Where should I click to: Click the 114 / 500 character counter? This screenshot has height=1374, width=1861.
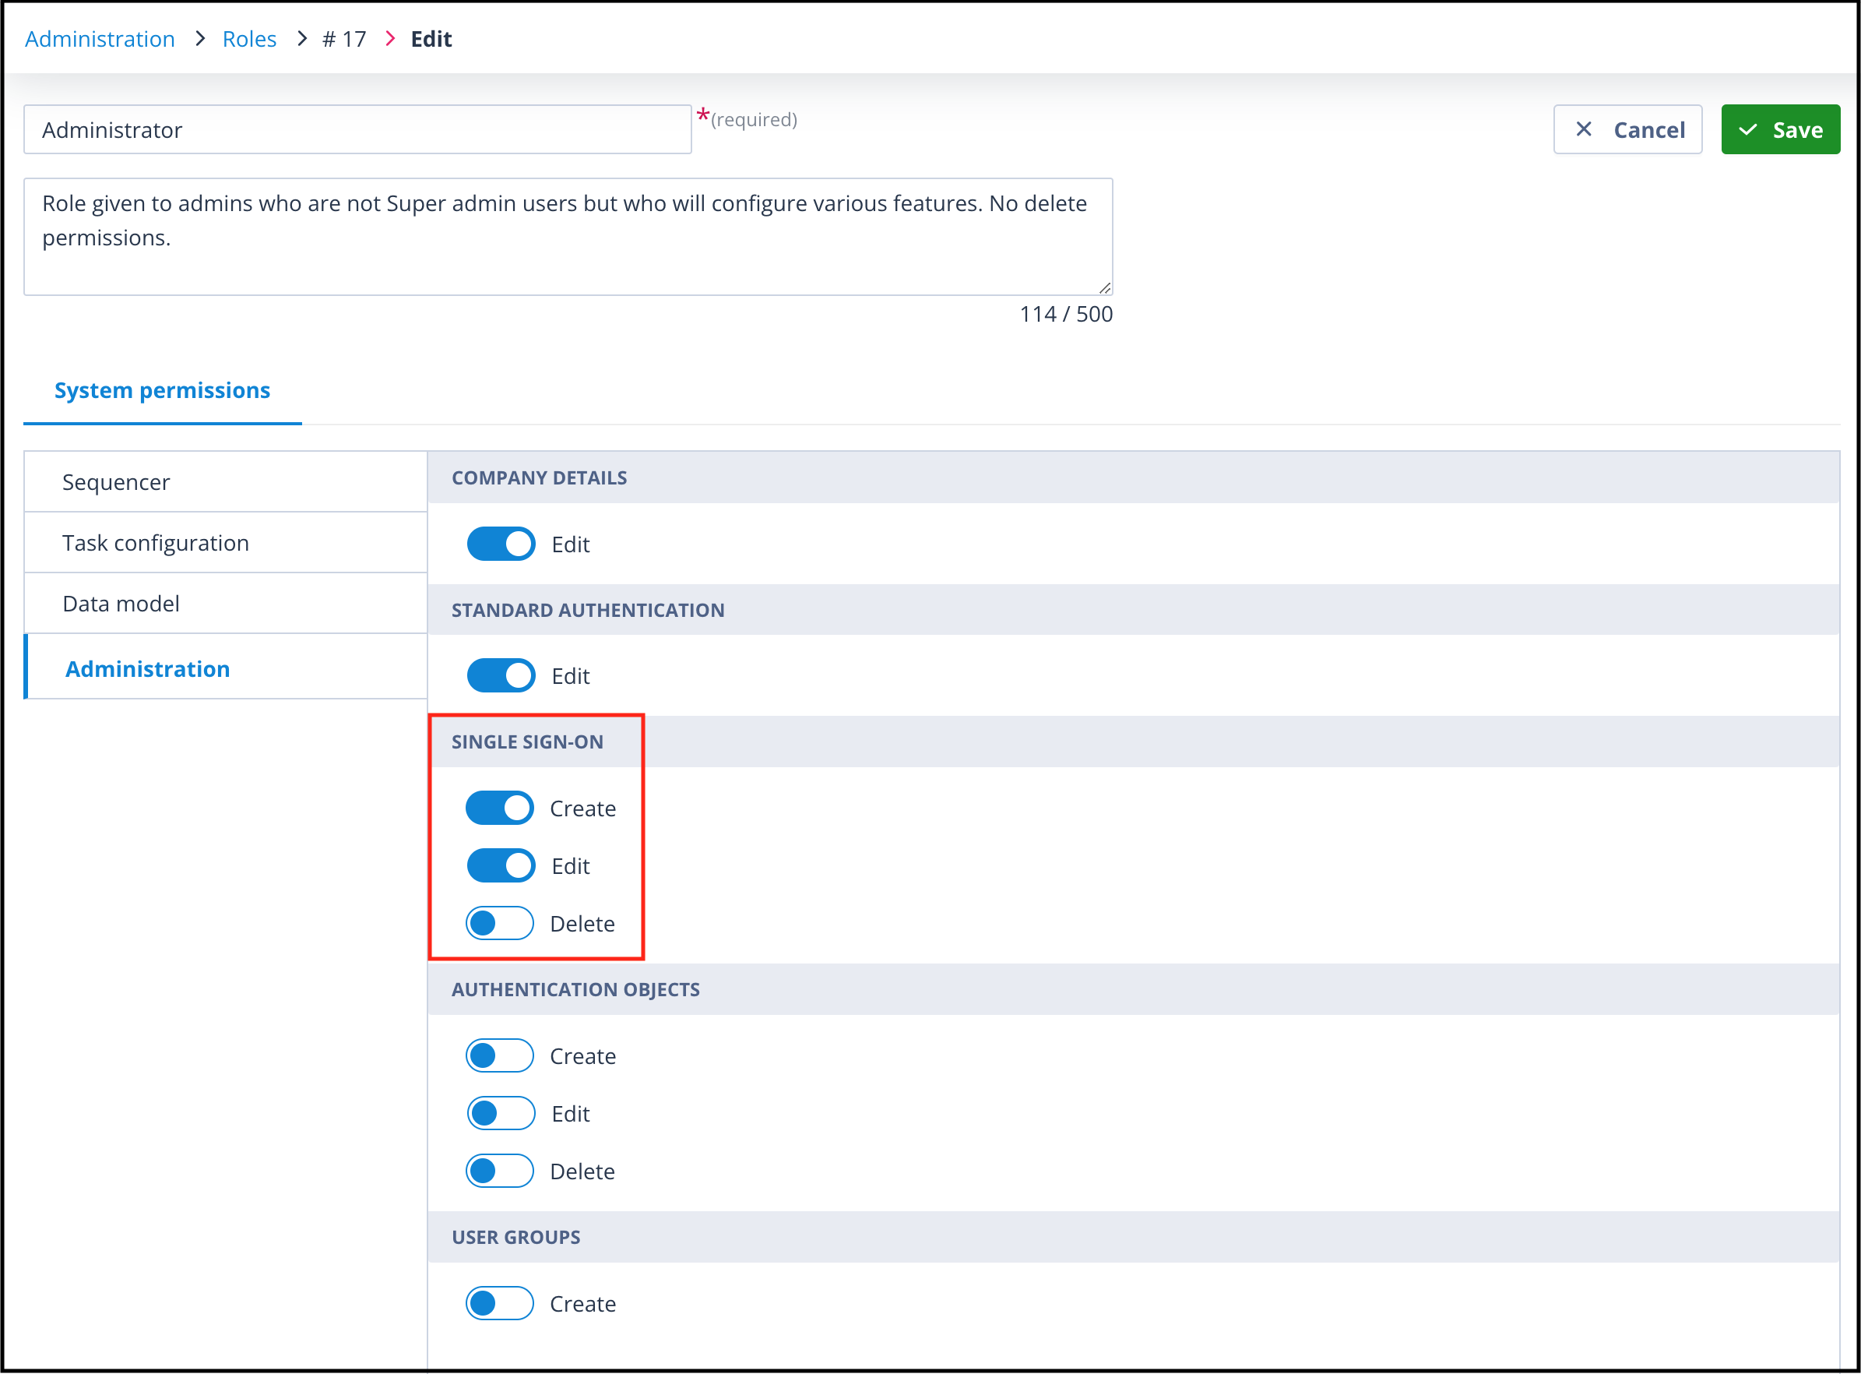click(1065, 315)
